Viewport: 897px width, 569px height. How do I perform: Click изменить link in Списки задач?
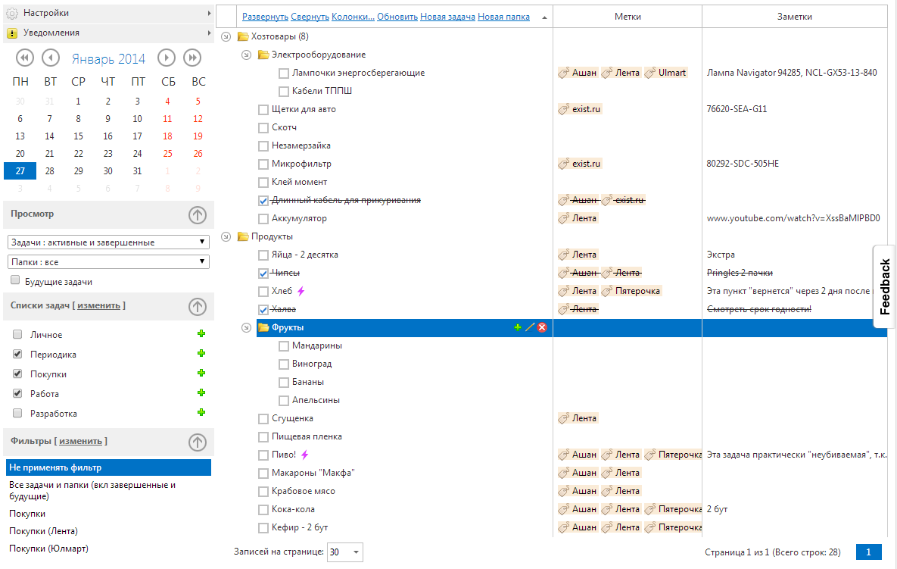(x=99, y=305)
